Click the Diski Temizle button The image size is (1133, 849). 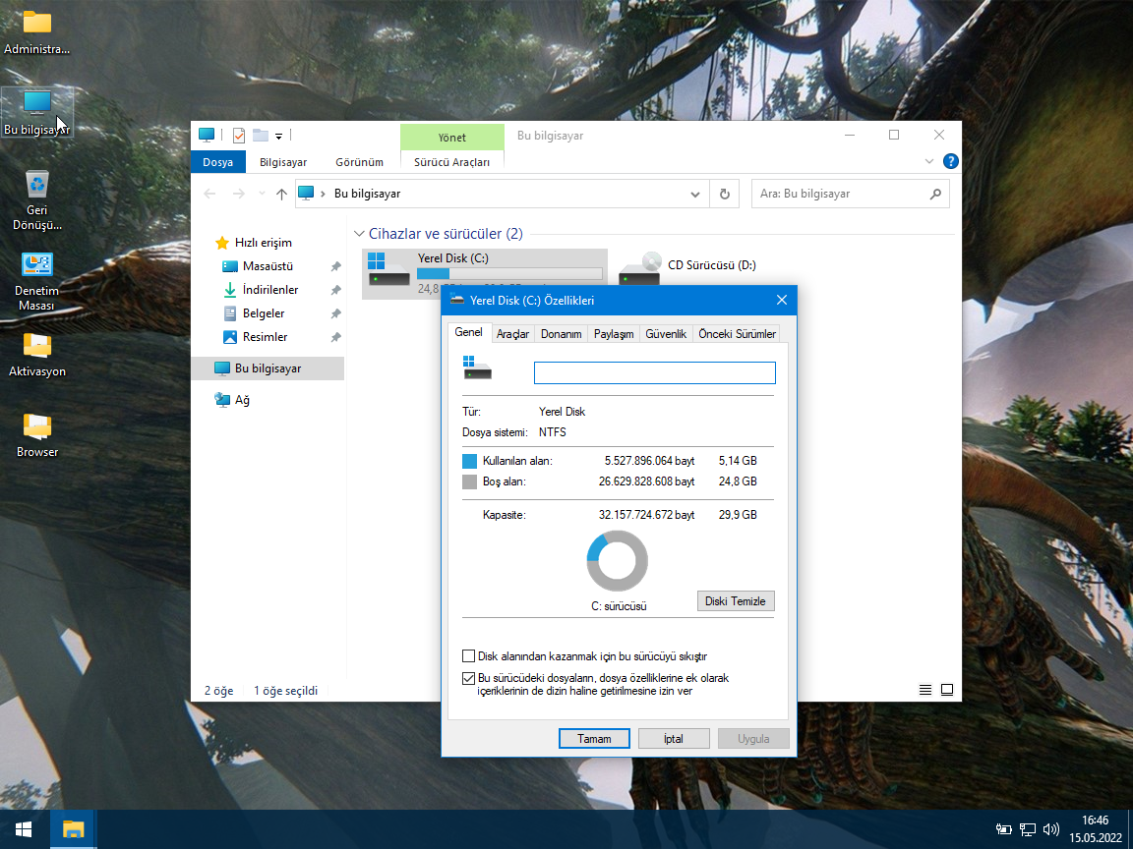[x=735, y=601]
